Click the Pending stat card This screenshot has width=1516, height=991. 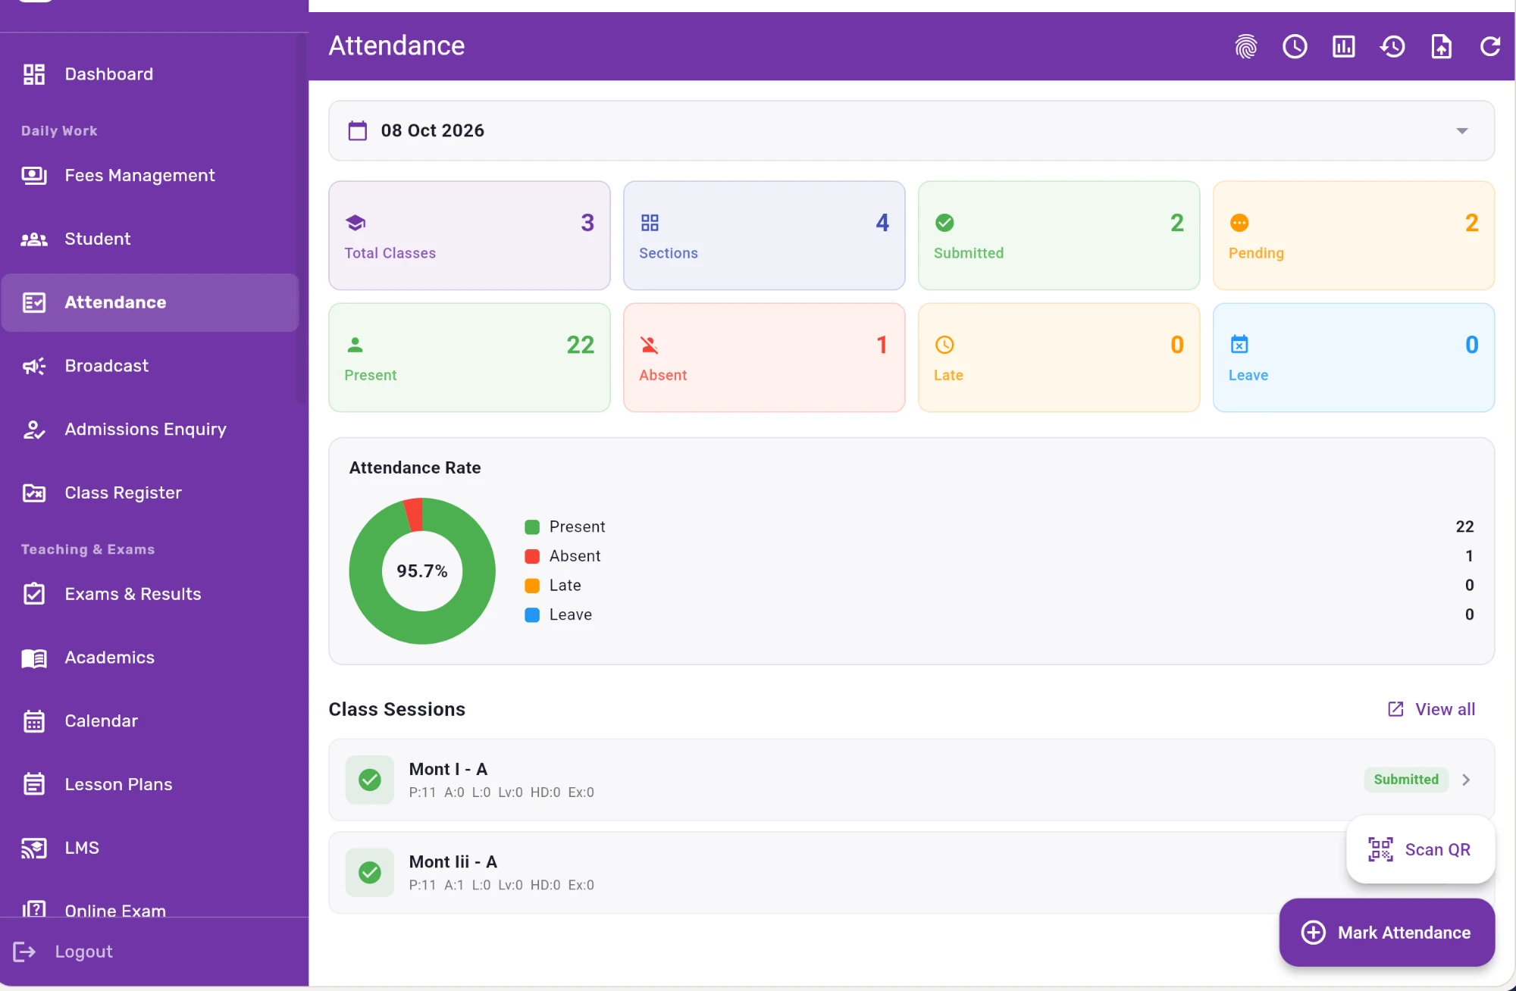pos(1354,236)
